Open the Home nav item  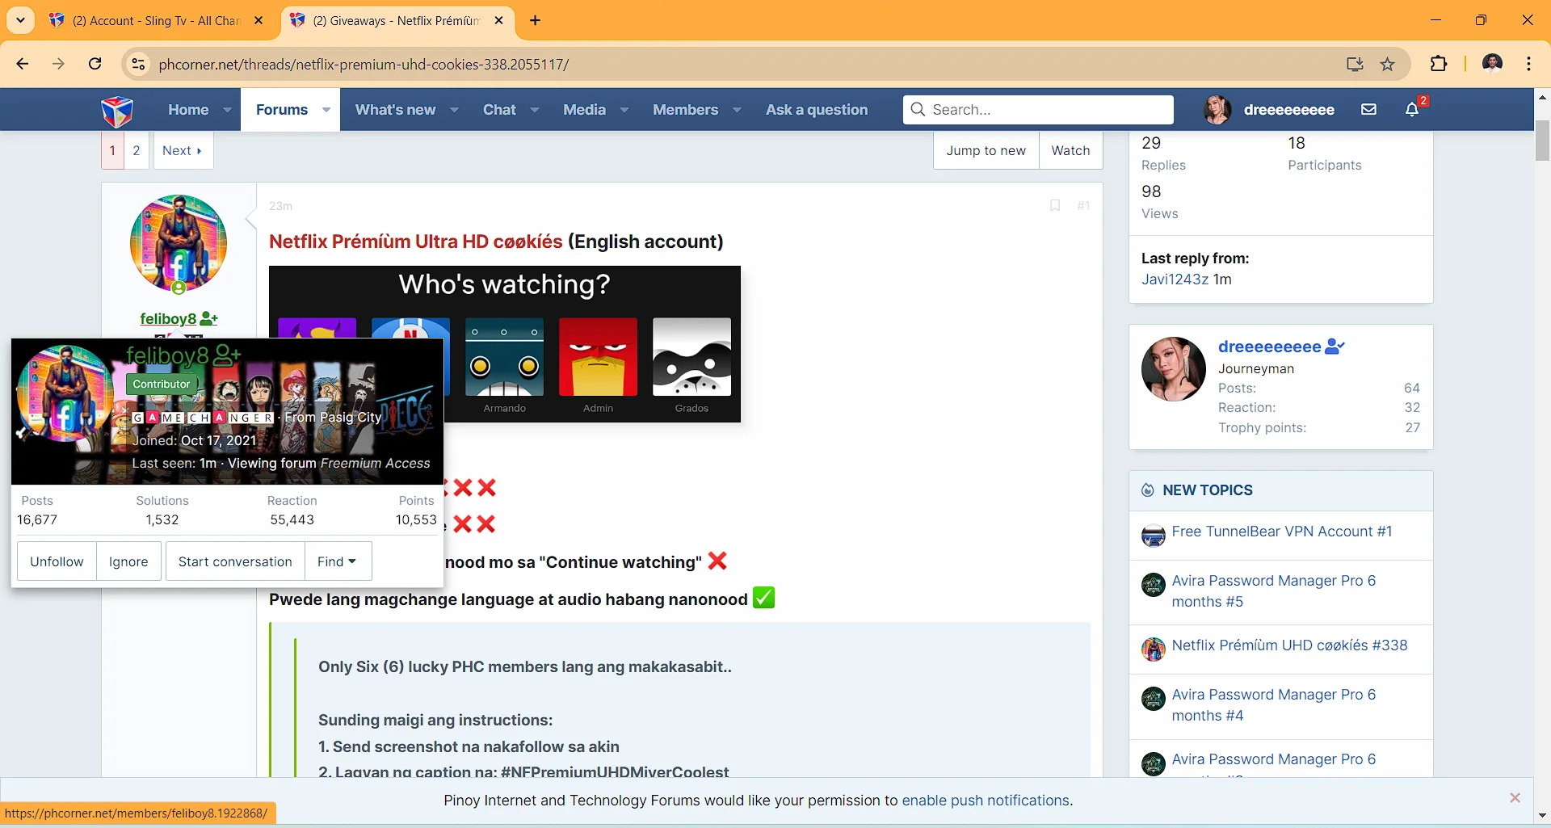188,110
